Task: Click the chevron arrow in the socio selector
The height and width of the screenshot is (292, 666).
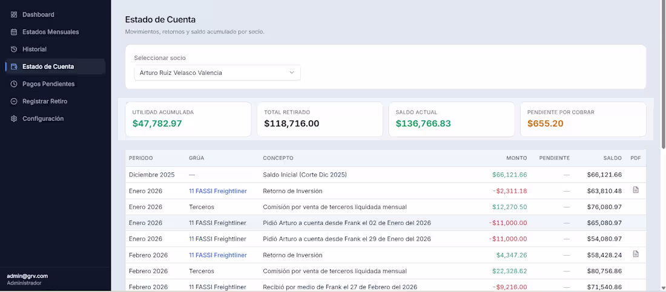Action: (x=292, y=73)
